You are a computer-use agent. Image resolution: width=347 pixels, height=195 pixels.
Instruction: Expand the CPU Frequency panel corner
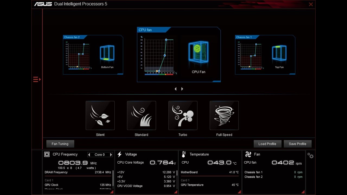(112, 192)
